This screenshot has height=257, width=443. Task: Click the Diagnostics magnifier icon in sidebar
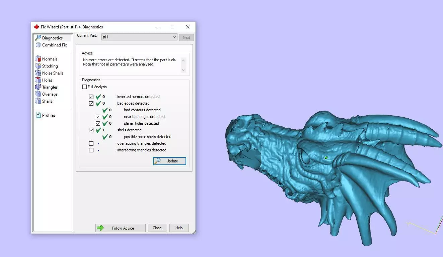(38, 38)
